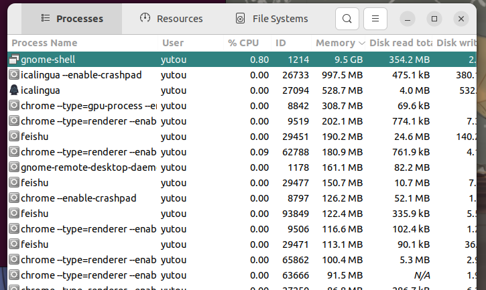Click icon of icalingua --enable-crashpad row

click(x=14, y=74)
